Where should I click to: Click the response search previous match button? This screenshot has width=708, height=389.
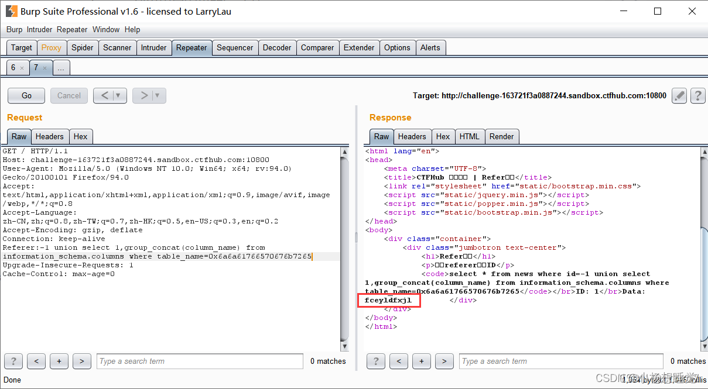point(399,361)
